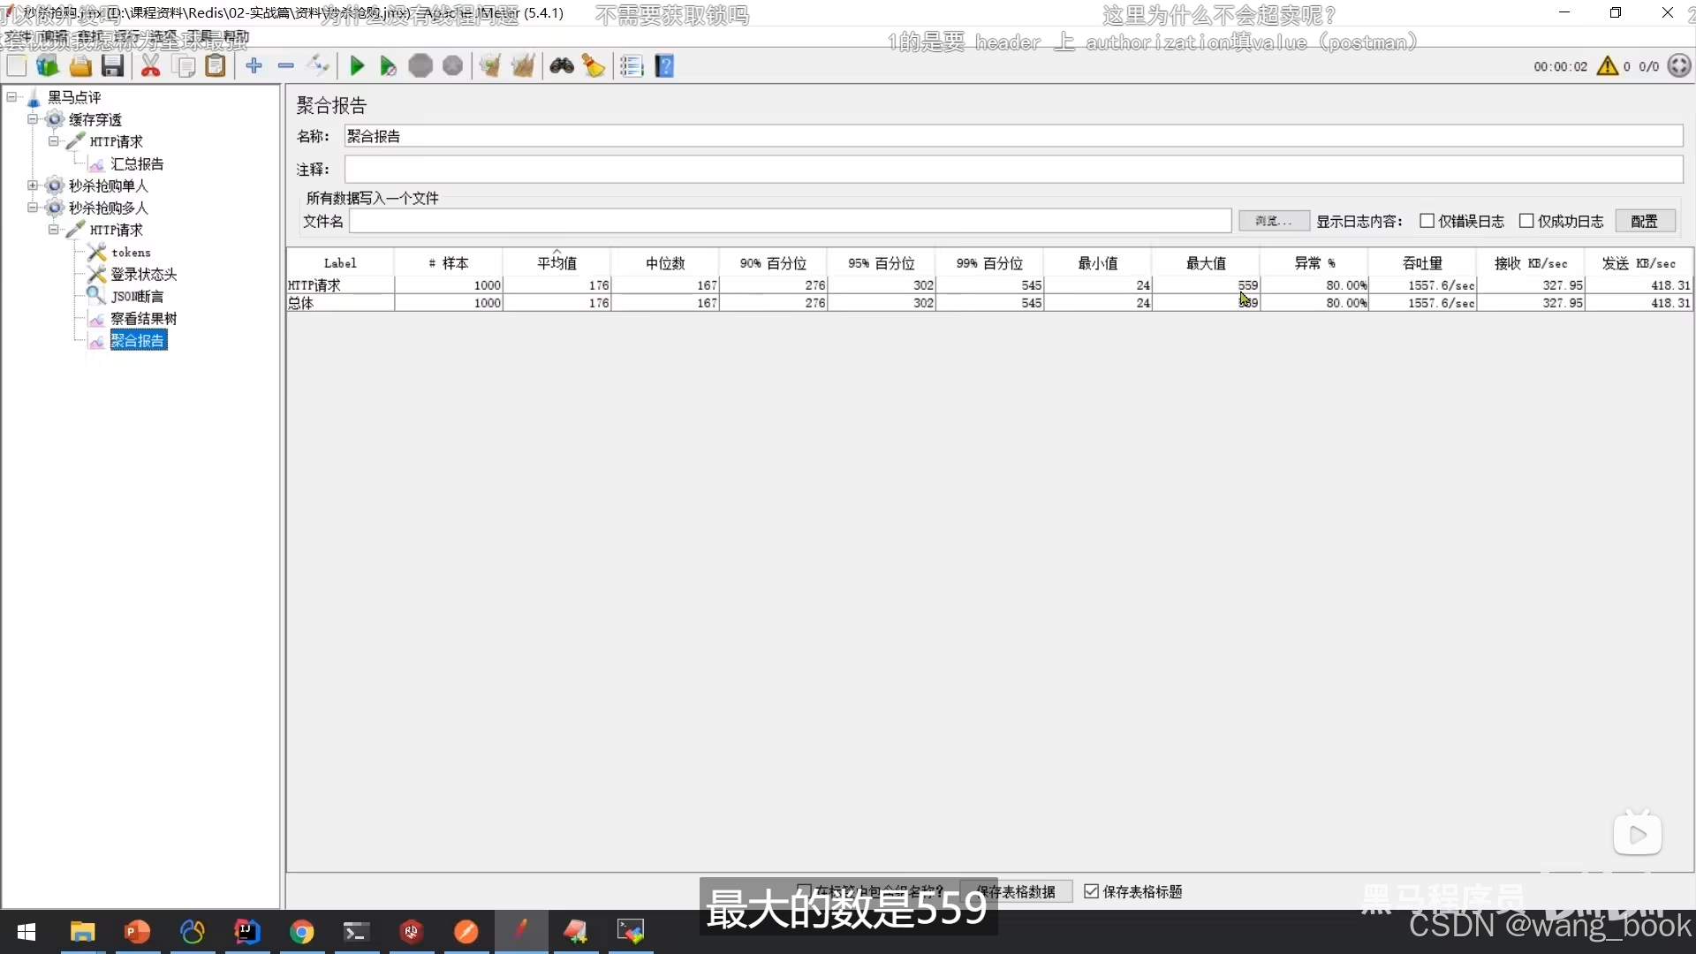The image size is (1696, 954).
Task: Click the 配置 button
Action: pyautogui.click(x=1645, y=221)
